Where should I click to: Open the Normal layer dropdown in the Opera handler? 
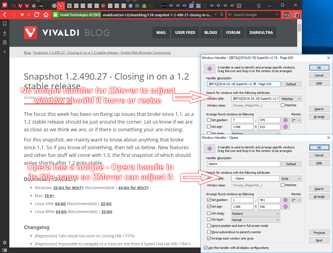(x=256, y=220)
